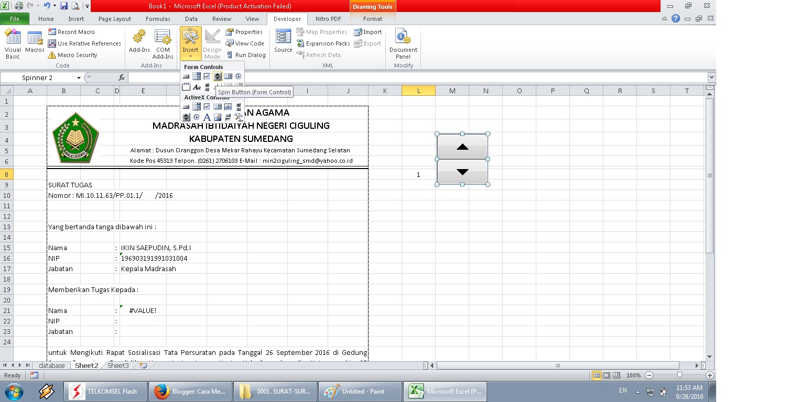Open More Controls in ActiveX section

tap(239, 117)
